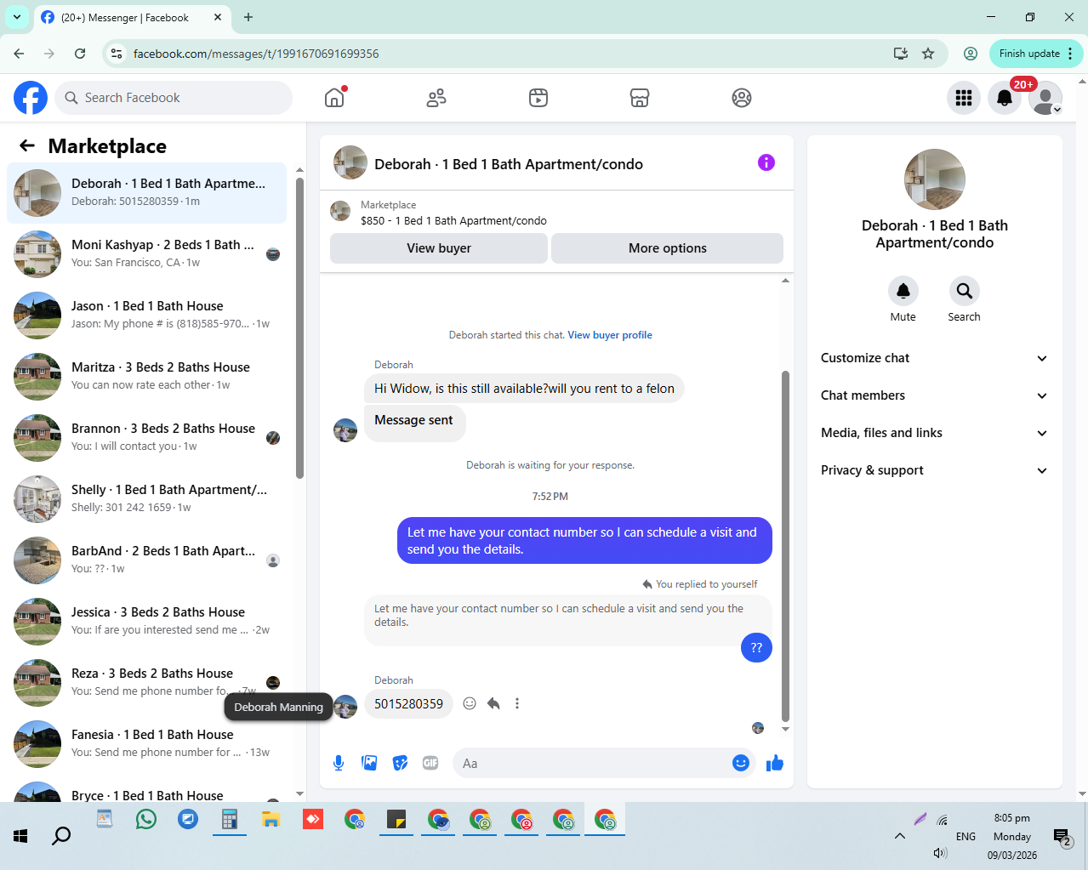Open Fanesia 1 Bed 1 Bath House chat

[147, 744]
